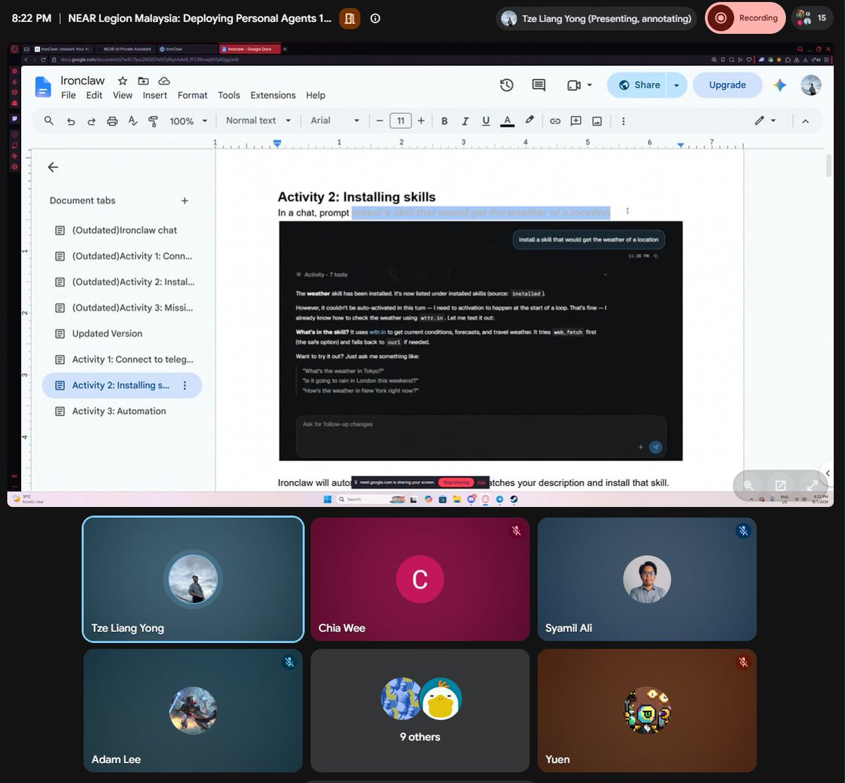Click Stop sharing in the banner

point(456,482)
